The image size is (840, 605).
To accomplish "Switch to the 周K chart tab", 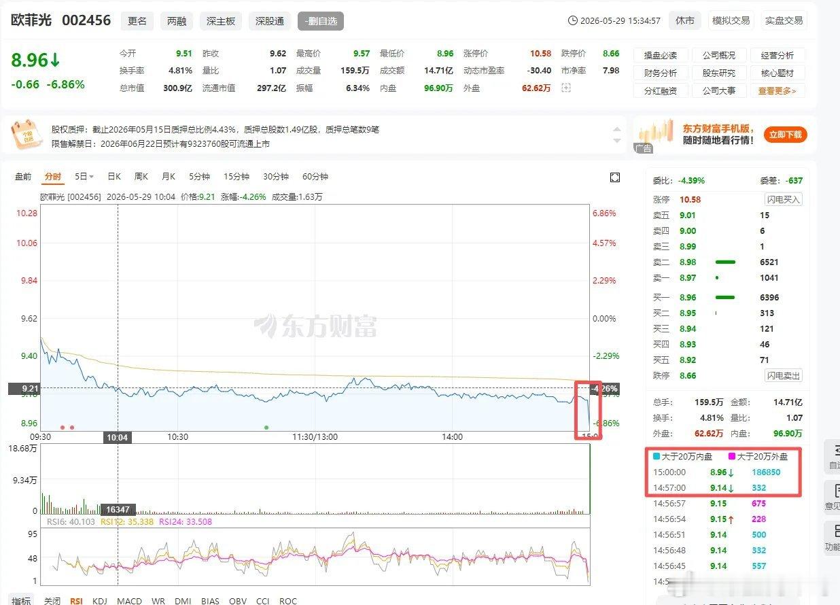I will pos(141,177).
